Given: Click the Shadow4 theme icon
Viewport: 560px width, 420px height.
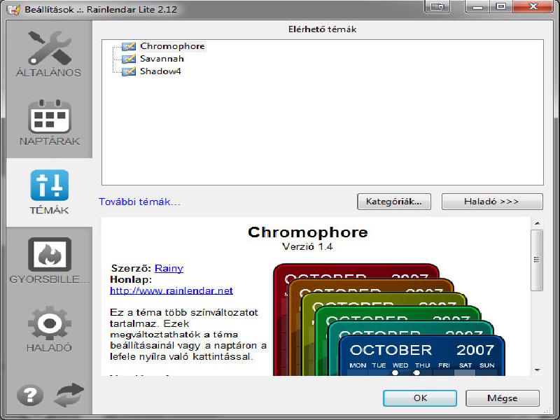Looking at the screenshot, I should [x=129, y=71].
